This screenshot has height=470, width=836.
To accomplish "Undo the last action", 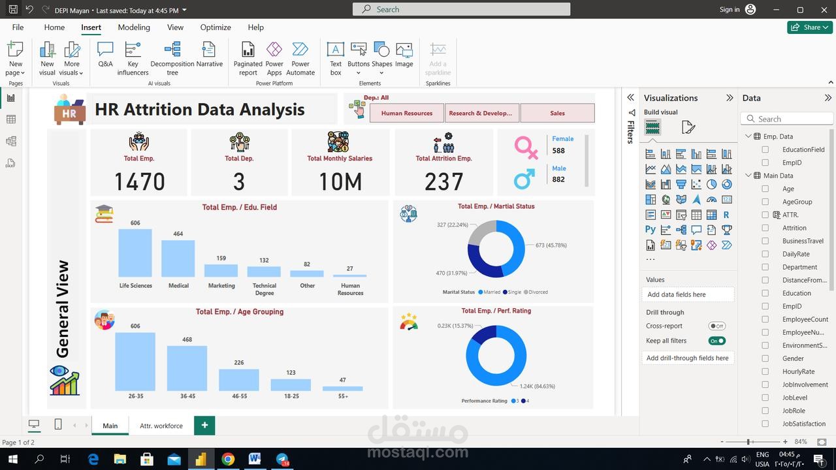I will click(29, 10).
